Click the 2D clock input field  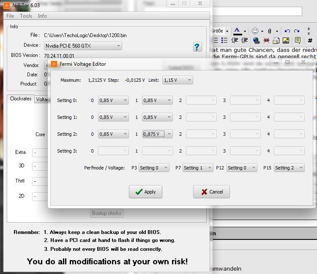[x=40, y=196]
